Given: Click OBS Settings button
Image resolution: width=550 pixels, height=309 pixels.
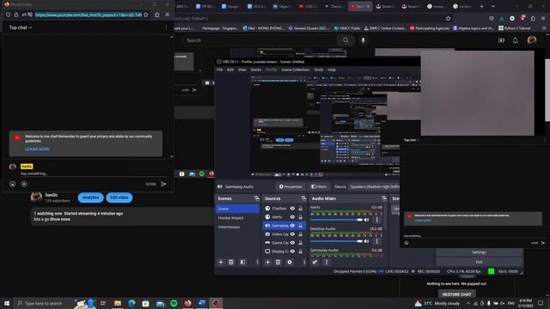Looking at the screenshot, I should tap(479, 252).
